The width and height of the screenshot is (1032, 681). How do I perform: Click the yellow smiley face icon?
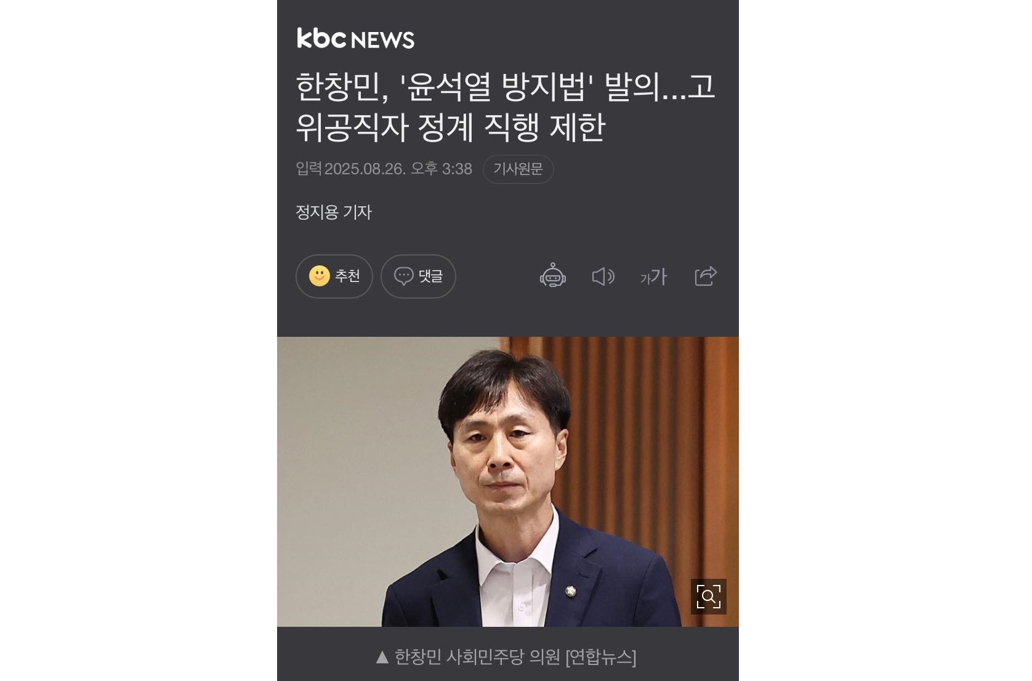(320, 276)
